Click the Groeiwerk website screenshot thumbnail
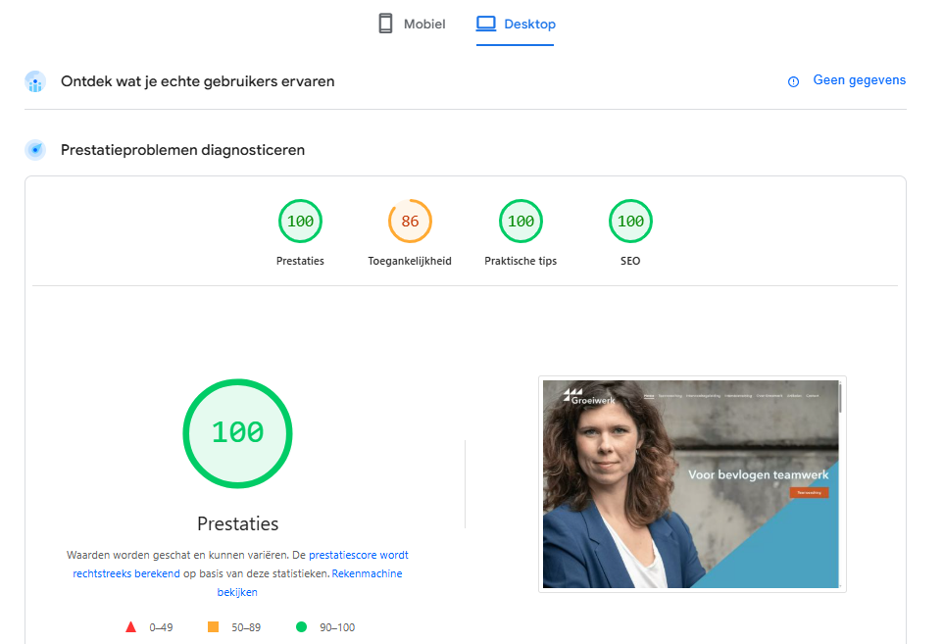This screenshot has width=943, height=644. 691,483
